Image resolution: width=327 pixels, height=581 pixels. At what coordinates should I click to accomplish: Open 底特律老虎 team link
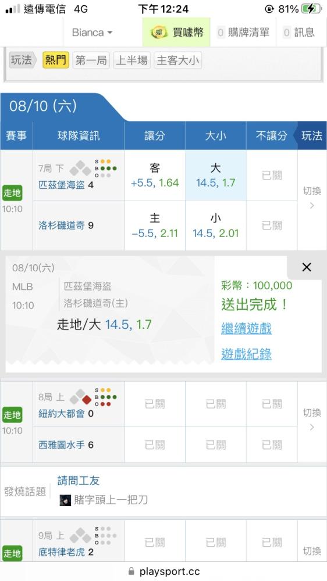pyautogui.click(x=62, y=552)
